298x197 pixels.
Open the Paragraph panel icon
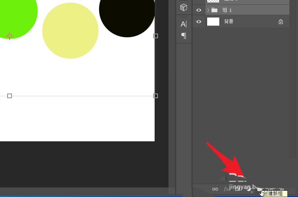coord(183,36)
